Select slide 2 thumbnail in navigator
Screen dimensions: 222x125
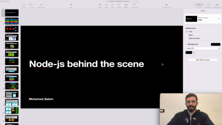12,21
